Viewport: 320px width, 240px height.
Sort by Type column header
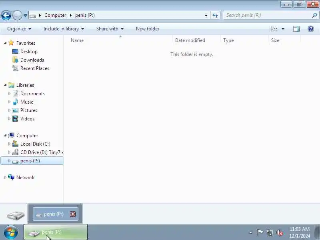(x=244, y=40)
